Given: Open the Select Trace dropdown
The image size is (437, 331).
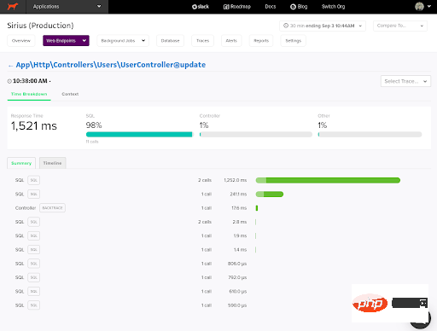Looking at the screenshot, I should [x=405, y=81].
